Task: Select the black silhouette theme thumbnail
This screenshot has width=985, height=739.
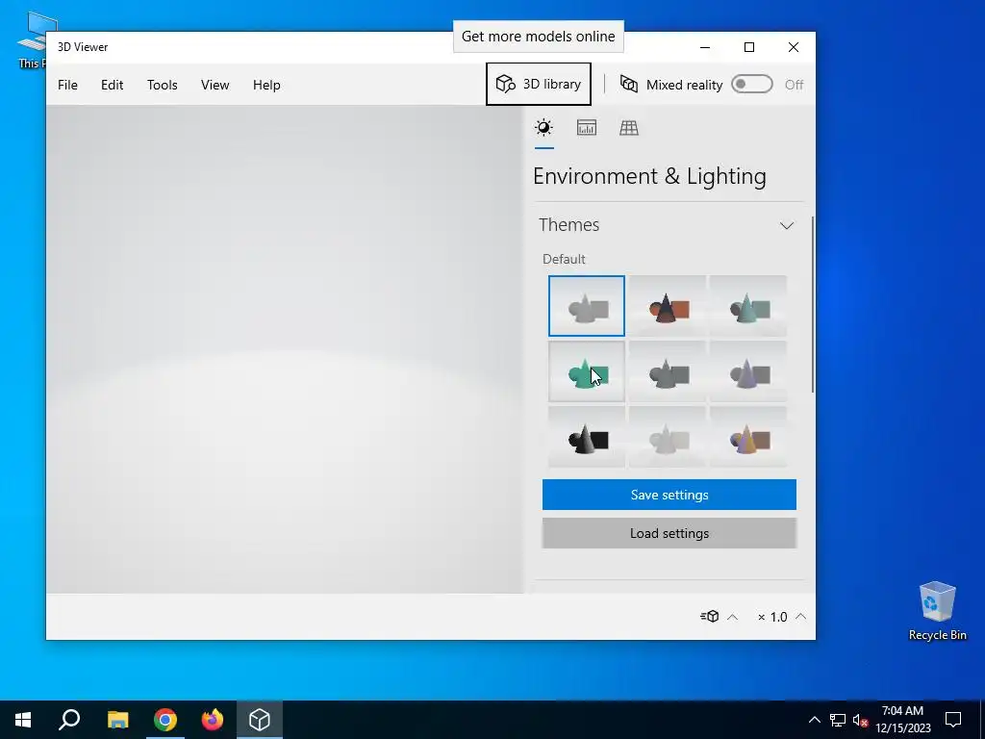Action: (x=586, y=437)
